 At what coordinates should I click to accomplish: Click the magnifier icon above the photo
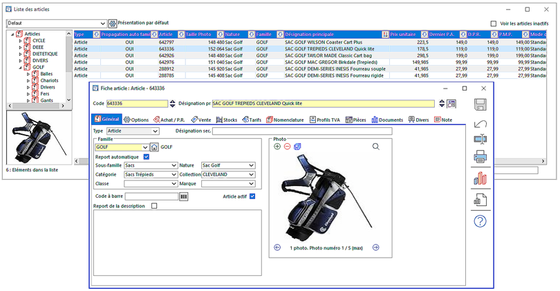(x=376, y=147)
